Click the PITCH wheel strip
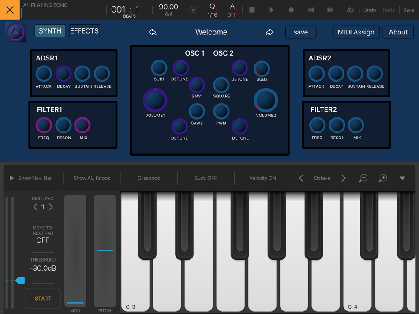Image resolution: width=419 pixels, height=314 pixels. coord(105,250)
